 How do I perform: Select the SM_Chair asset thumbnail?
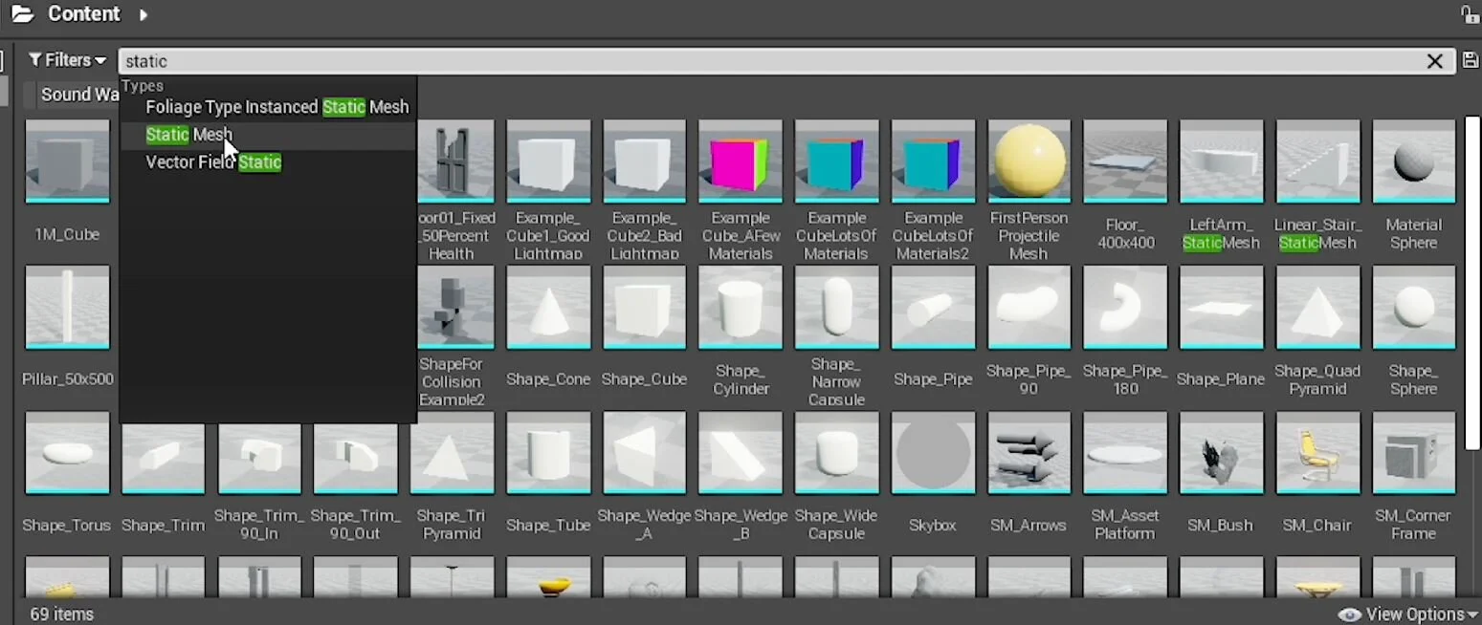1317,453
